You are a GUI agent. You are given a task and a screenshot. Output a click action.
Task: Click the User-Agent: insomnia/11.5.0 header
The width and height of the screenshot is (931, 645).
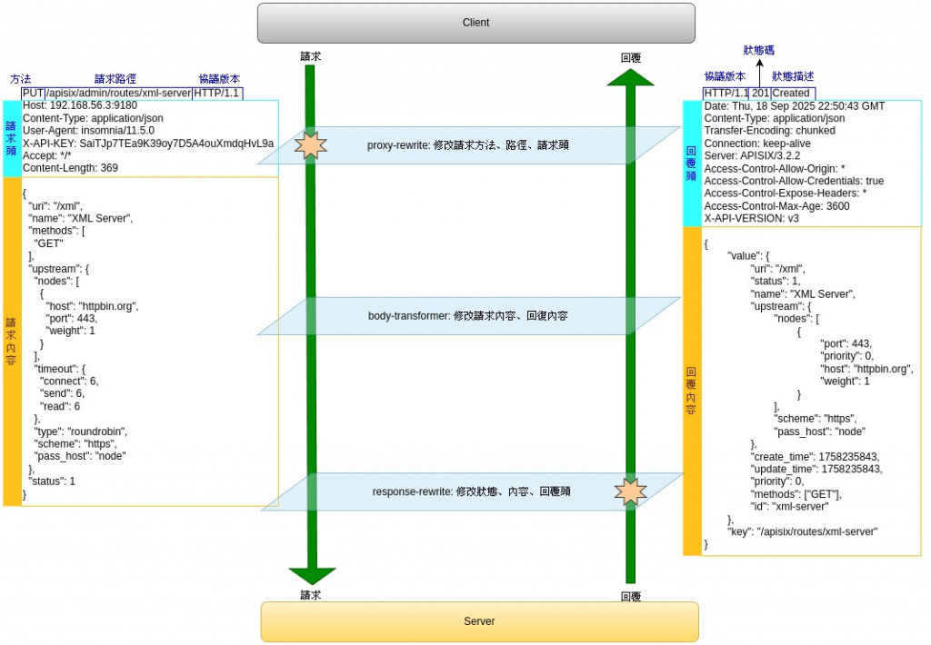point(88,131)
